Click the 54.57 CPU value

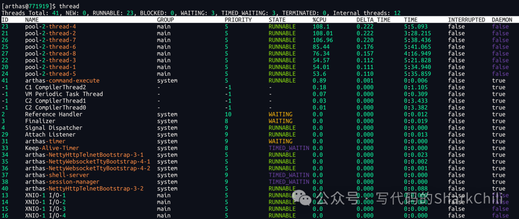click(x=321, y=60)
